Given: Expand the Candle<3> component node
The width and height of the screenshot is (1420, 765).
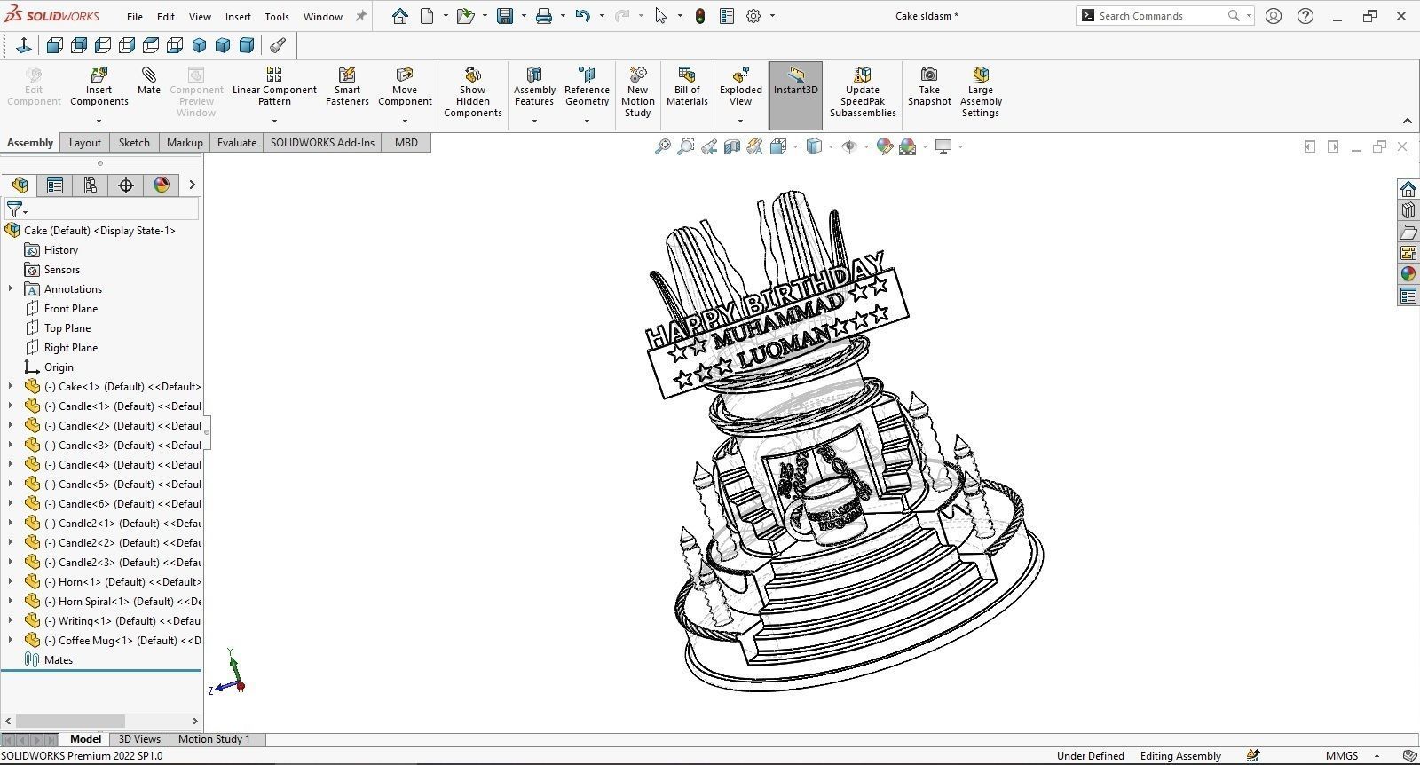Looking at the screenshot, I should point(11,445).
